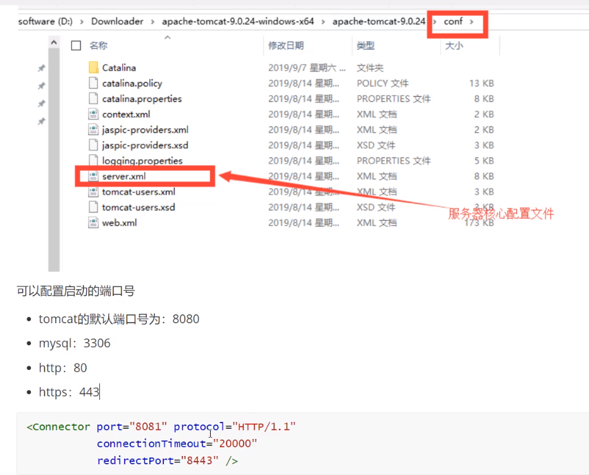Viewport: 589px width, 475px height.
Task: Expand the chevron before conf breadcrumb
Action: pos(435,22)
